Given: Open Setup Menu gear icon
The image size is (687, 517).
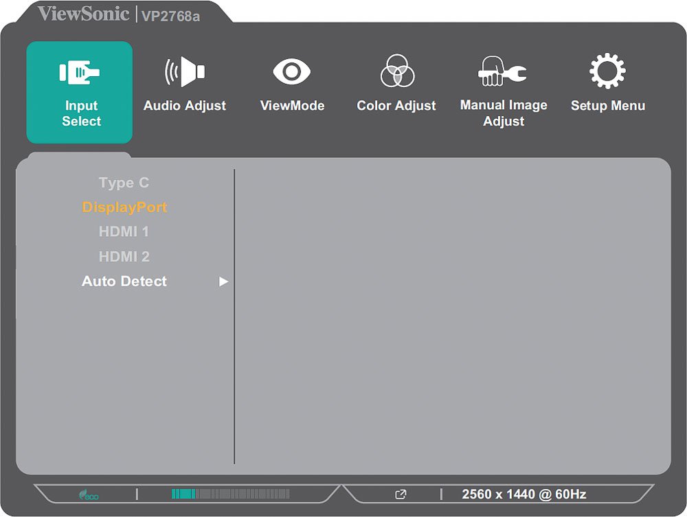Looking at the screenshot, I should point(607,71).
